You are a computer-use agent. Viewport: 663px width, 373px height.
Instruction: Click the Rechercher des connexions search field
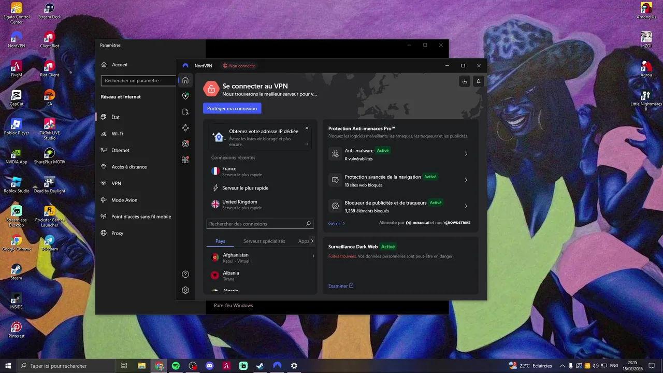[260, 224]
